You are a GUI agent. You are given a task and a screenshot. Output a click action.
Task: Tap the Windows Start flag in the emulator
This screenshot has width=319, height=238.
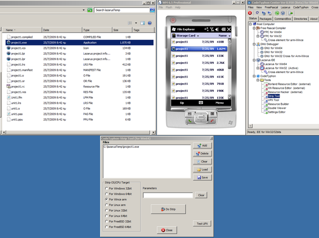click(174, 29)
